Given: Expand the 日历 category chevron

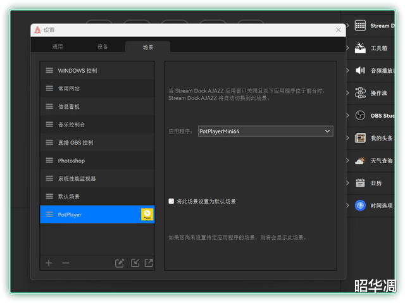Looking at the screenshot, I should tap(347, 183).
